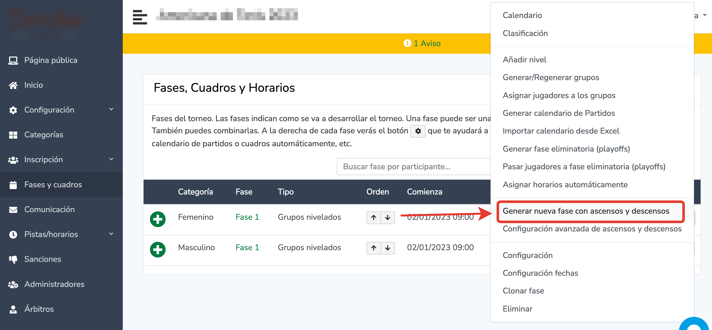Click the Árbitros referee icon
The width and height of the screenshot is (712, 330).
pos(13,309)
